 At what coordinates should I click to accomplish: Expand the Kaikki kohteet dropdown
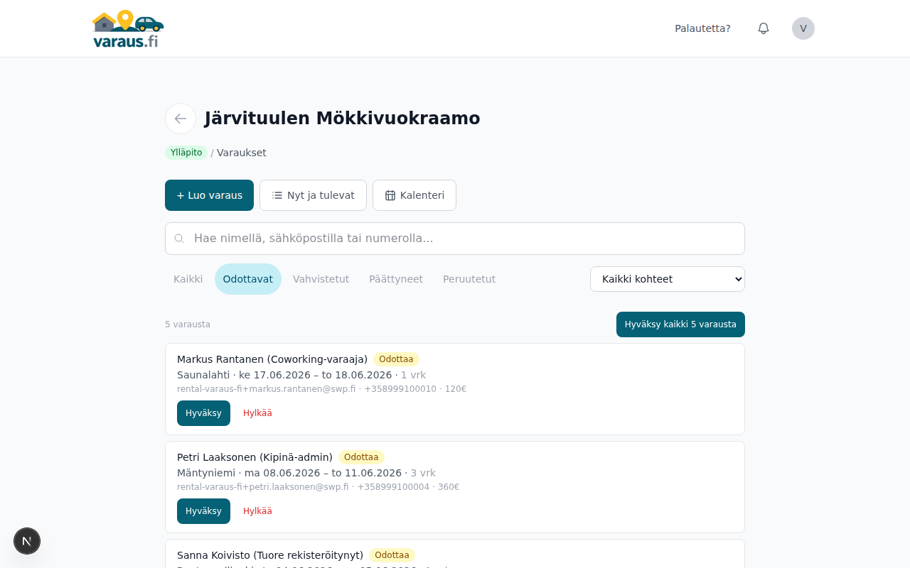click(668, 279)
